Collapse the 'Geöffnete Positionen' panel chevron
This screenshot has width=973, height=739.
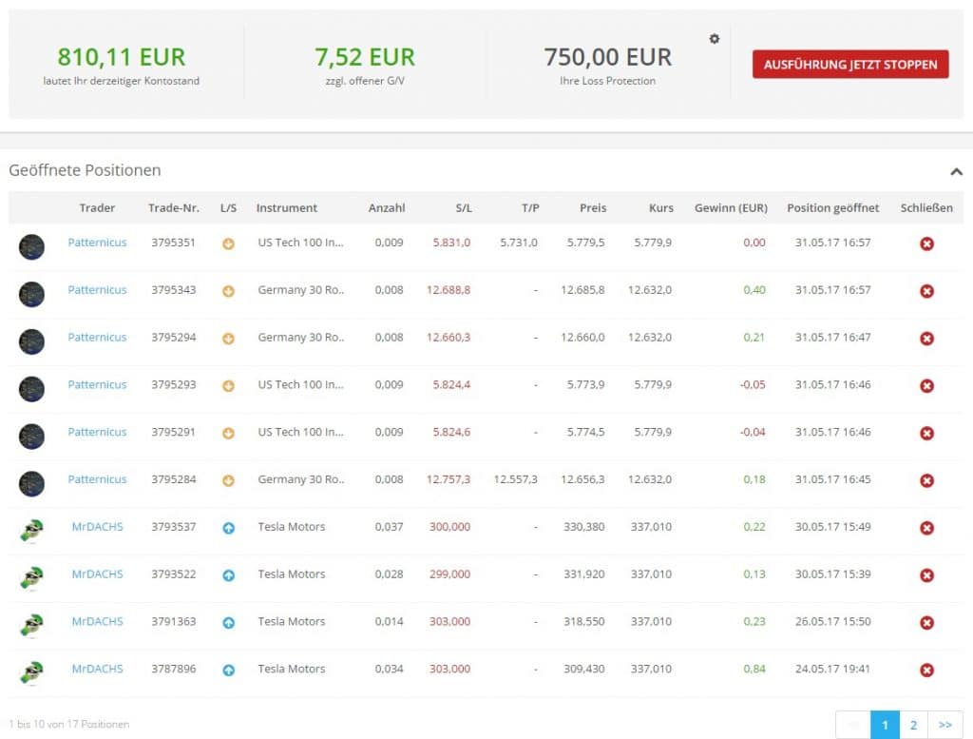point(955,171)
